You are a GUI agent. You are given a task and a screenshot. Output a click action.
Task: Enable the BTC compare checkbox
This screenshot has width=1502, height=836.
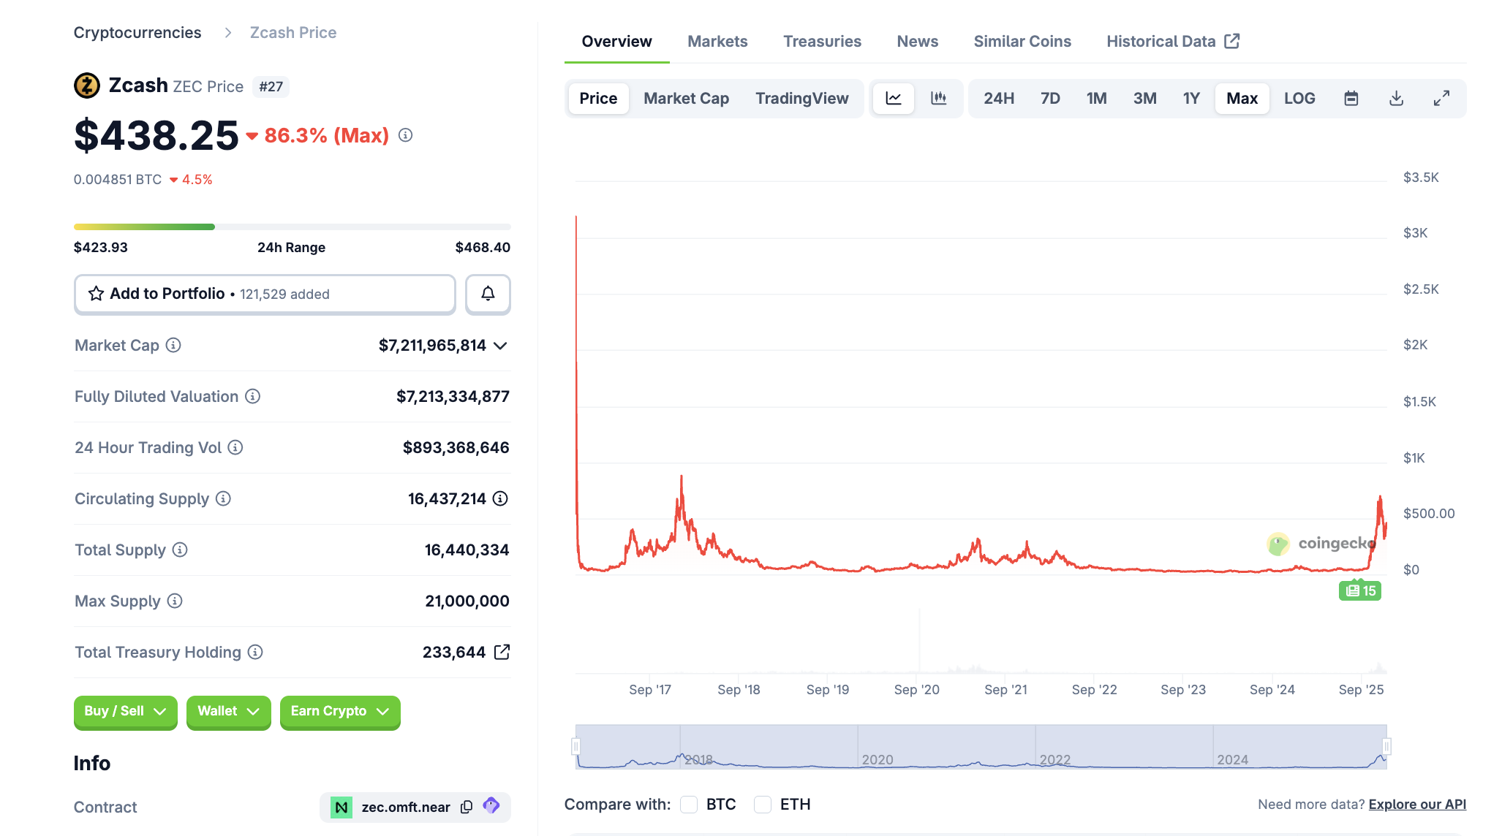[x=689, y=805]
